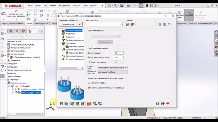Select Заготовка (stock) in the tree
The image size is (218, 122).
tap(18, 51)
